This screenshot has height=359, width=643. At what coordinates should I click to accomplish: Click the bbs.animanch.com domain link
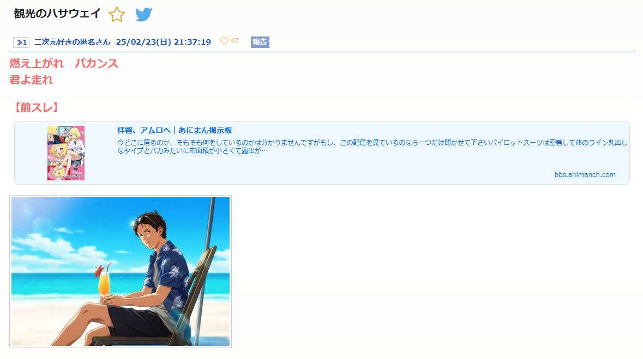tap(585, 174)
